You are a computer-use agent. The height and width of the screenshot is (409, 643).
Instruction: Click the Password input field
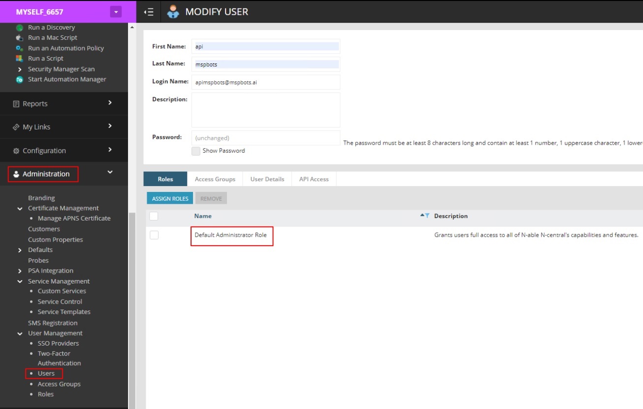pos(266,138)
